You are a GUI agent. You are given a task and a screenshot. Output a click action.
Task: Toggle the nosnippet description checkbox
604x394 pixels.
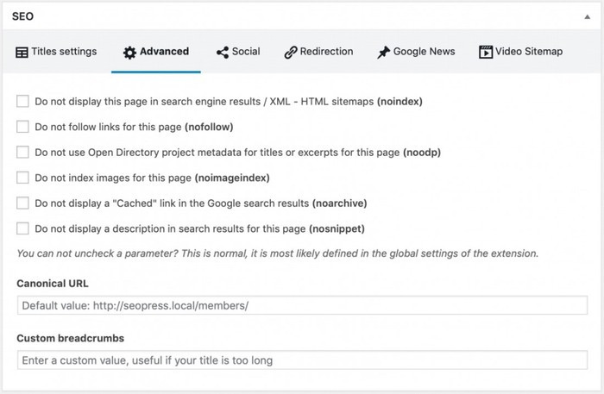(22, 228)
